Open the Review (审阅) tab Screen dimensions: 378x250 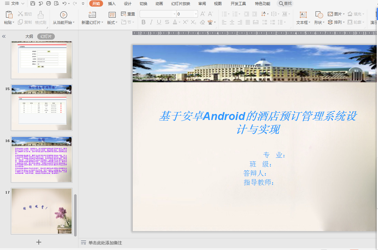(202, 3)
